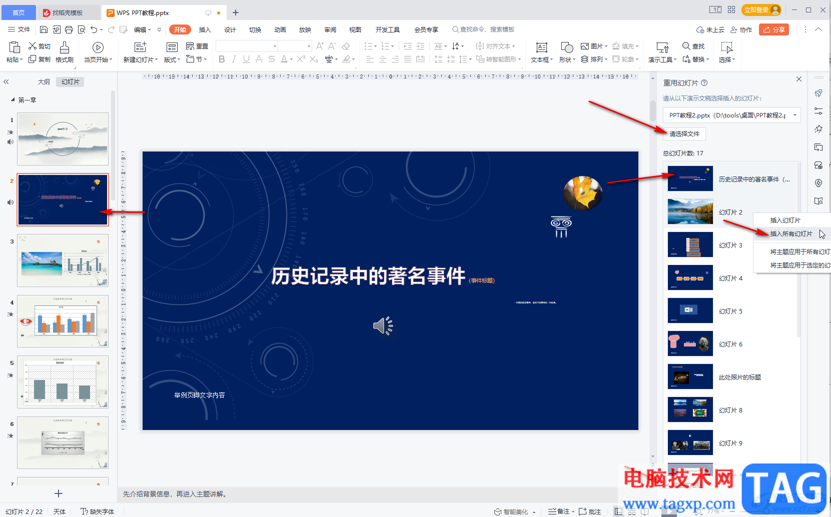This screenshot has width=831, height=517.
Task: Open the 动画 ribbon tab
Action: [x=280, y=29]
